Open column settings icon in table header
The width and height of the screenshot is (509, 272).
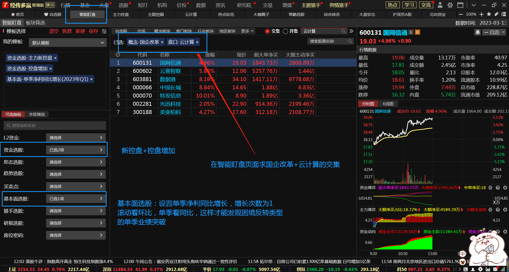118,55
